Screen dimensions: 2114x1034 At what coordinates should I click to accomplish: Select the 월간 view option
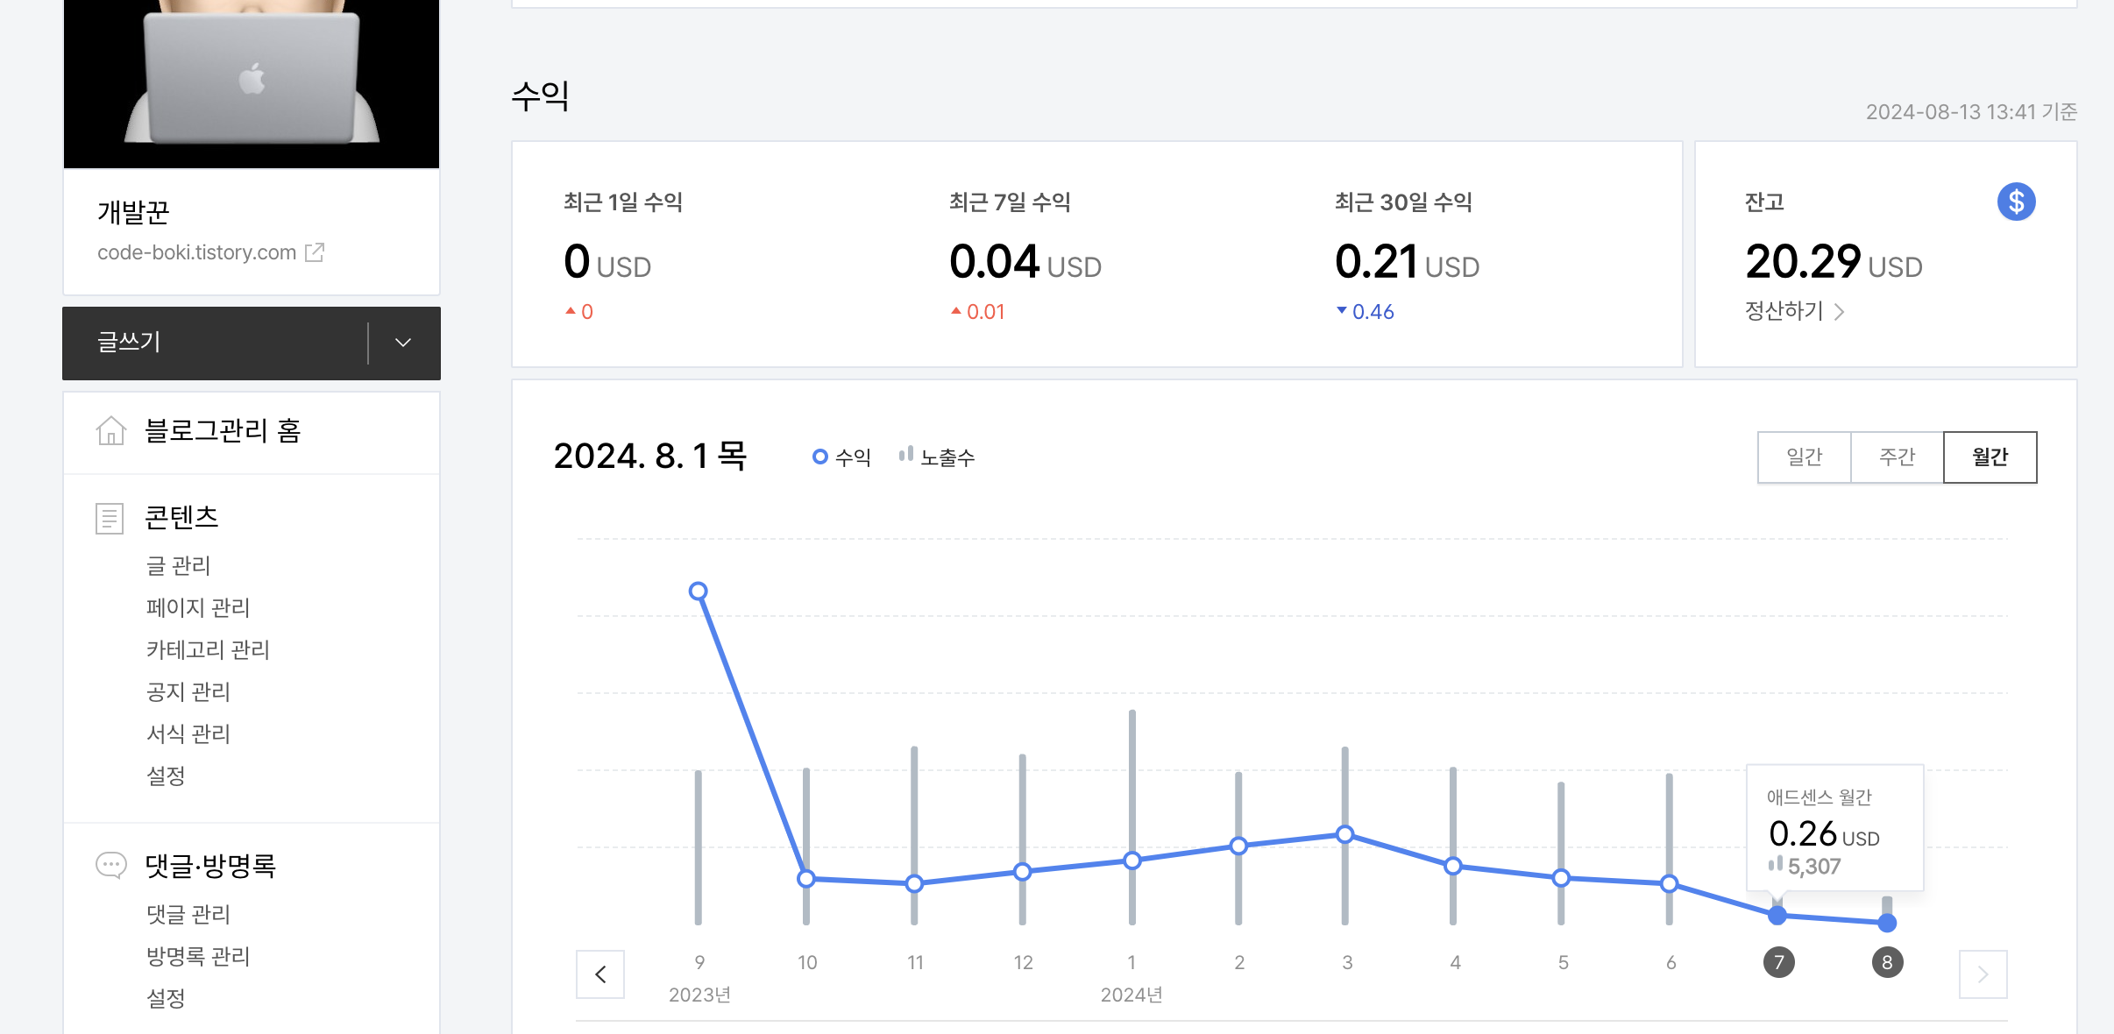tap(1990, 457)
